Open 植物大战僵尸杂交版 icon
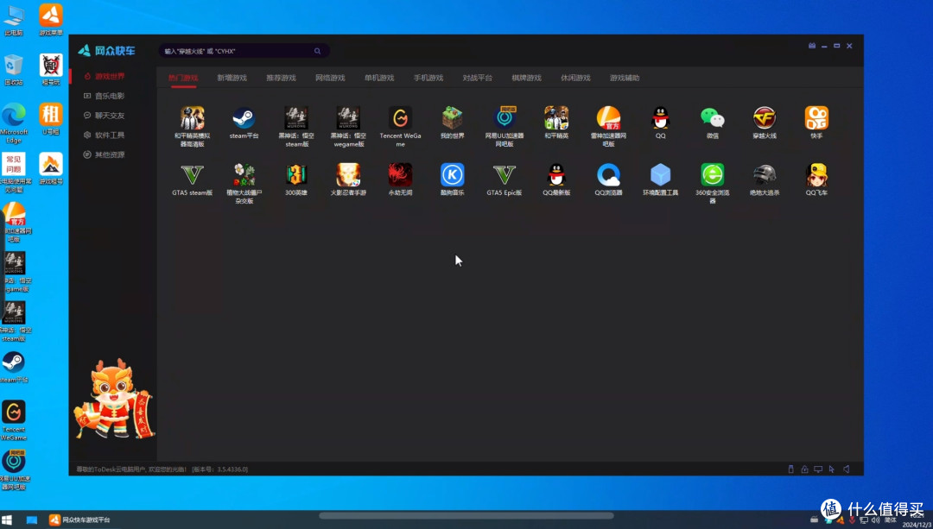Screen dimensions: 933x529 [244, 175]
